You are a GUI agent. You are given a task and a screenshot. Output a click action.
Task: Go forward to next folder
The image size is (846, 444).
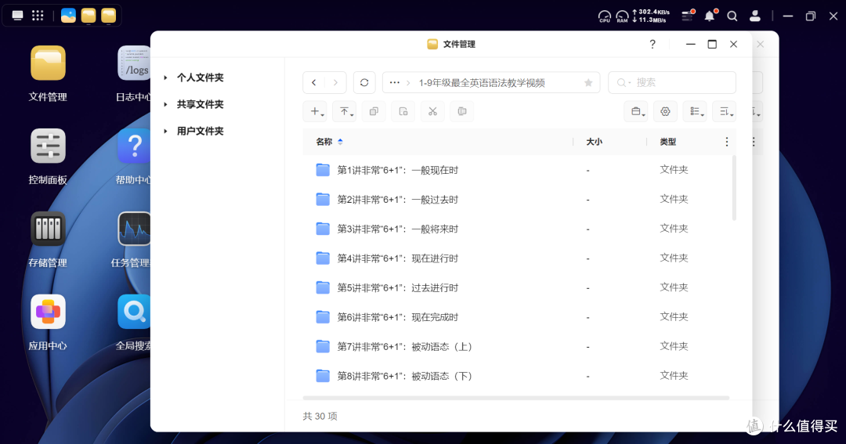pyautogui.click(x=335, y=82)
